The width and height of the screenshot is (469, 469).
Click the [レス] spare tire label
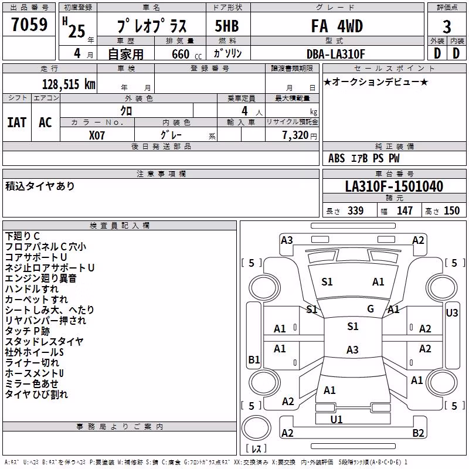tap(256, 448)
